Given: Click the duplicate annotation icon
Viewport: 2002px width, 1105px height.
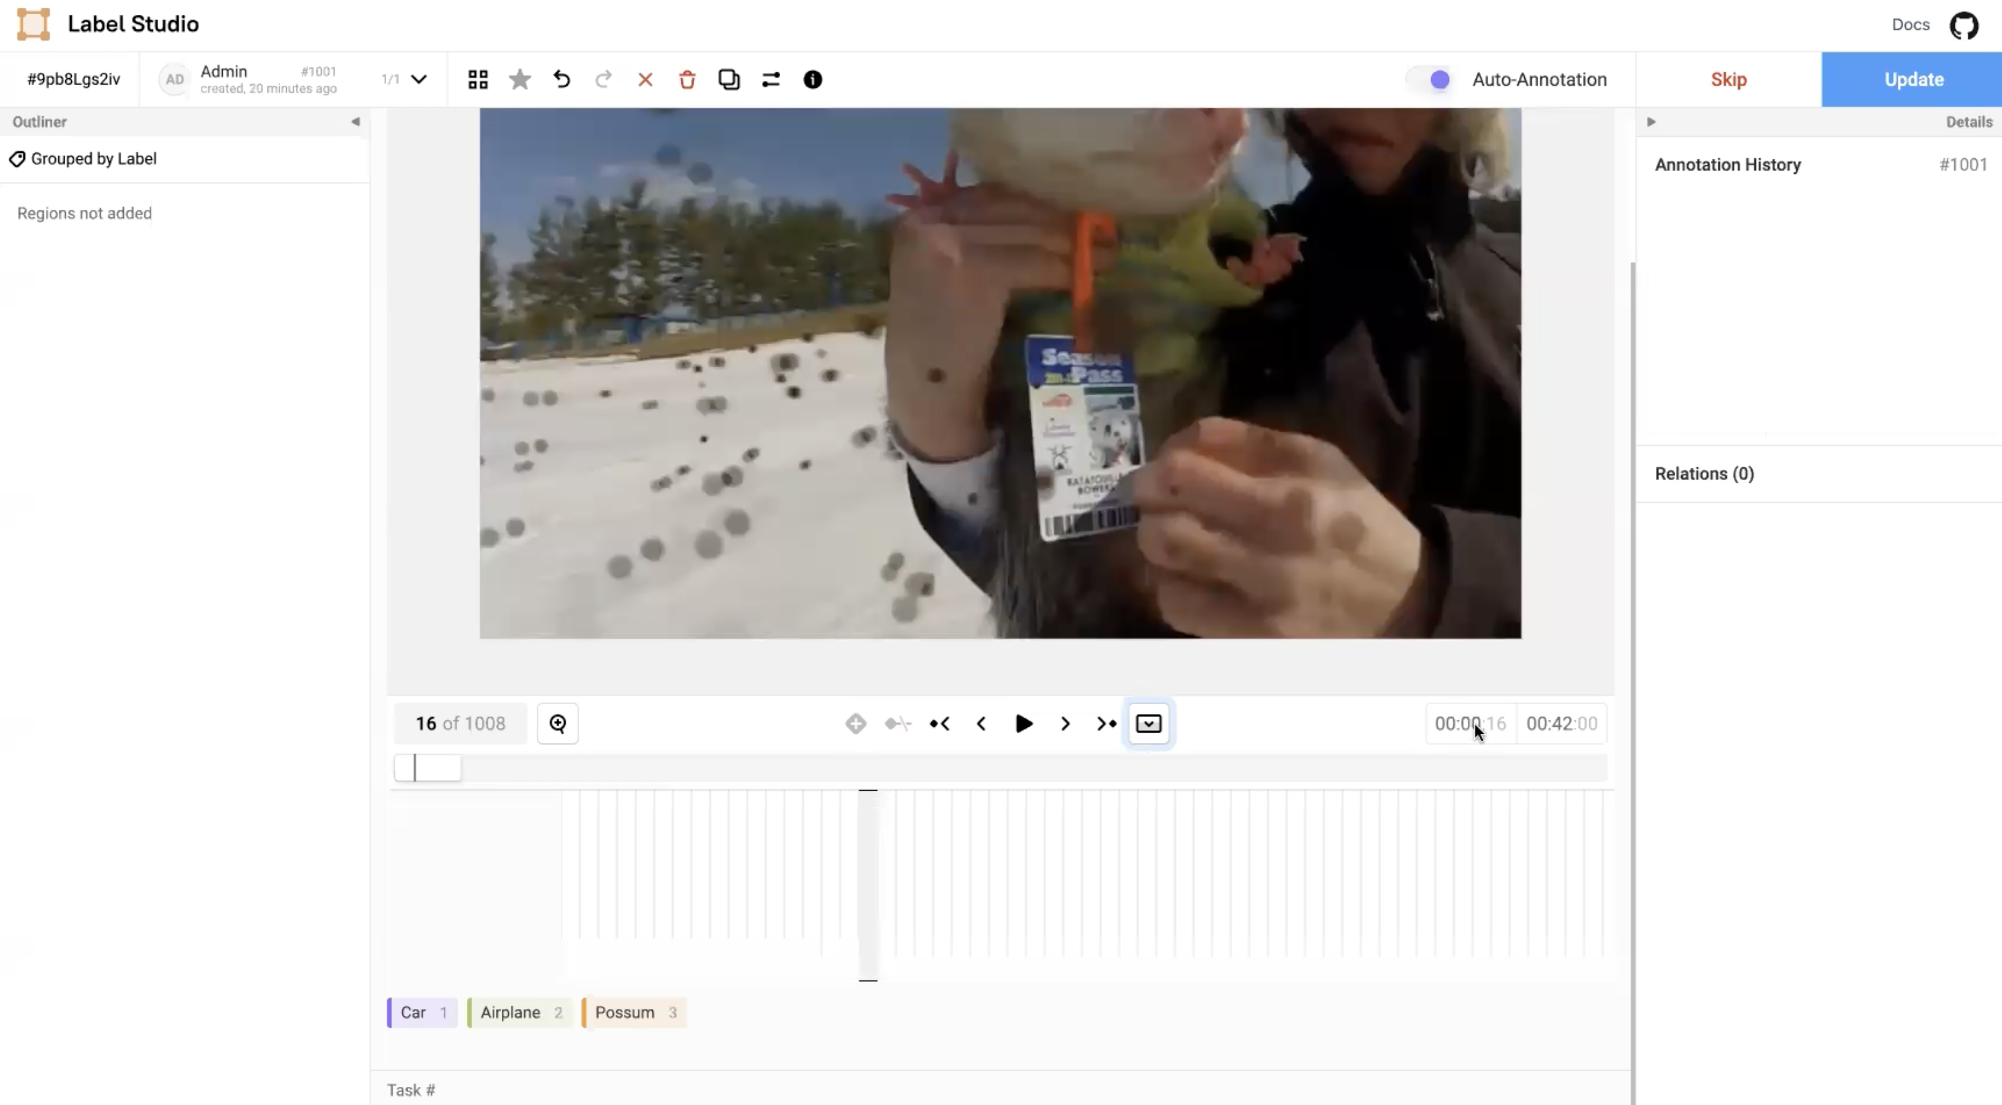Looking at the screenshot, I should click(x=728, y=79).
